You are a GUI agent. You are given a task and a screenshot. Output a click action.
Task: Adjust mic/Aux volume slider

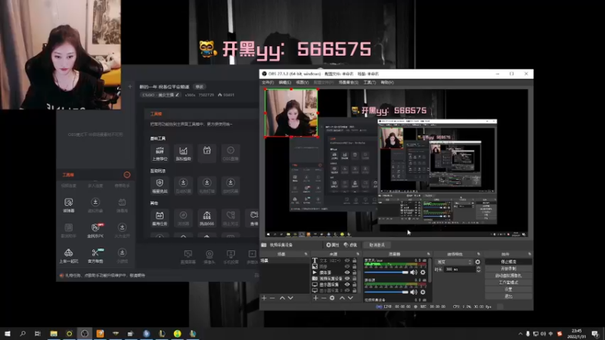[x=386, y=273]
